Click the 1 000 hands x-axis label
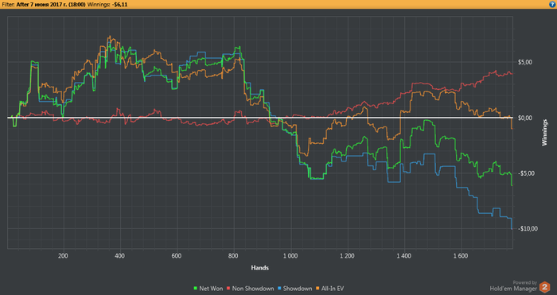 click(x=290, y=256)
